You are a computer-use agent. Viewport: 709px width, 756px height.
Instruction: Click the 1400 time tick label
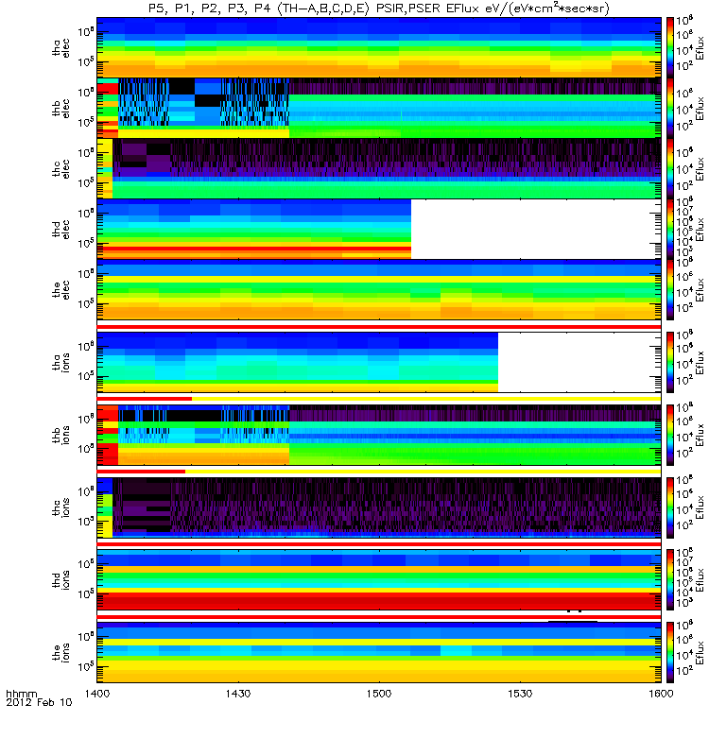97,694
